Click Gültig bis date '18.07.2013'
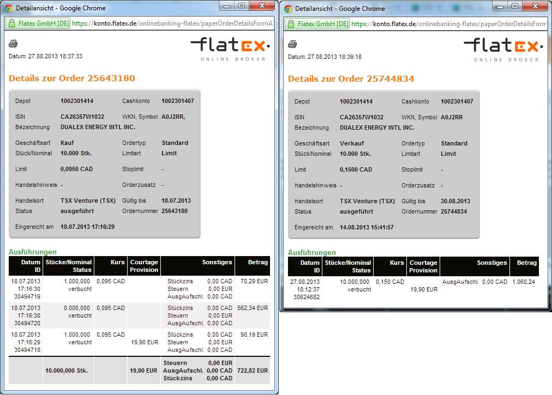552x395 pixels. (x=176, y=201)
